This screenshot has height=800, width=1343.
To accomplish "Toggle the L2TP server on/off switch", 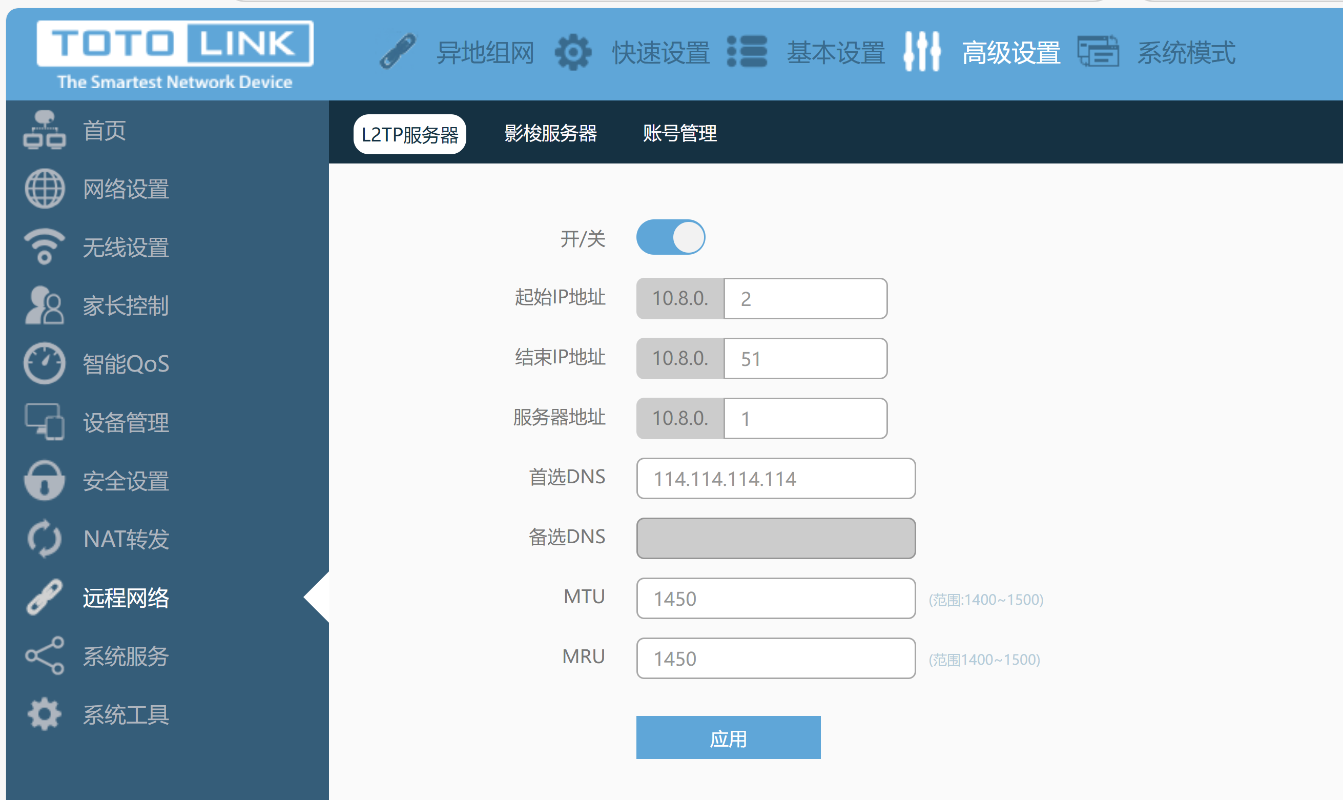I will 670,237.
